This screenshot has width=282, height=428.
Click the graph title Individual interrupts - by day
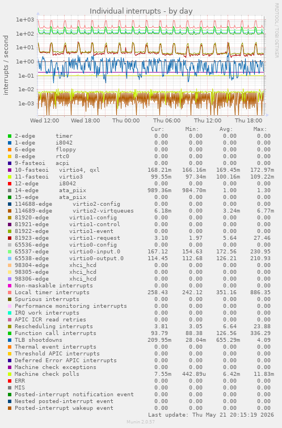141,11
